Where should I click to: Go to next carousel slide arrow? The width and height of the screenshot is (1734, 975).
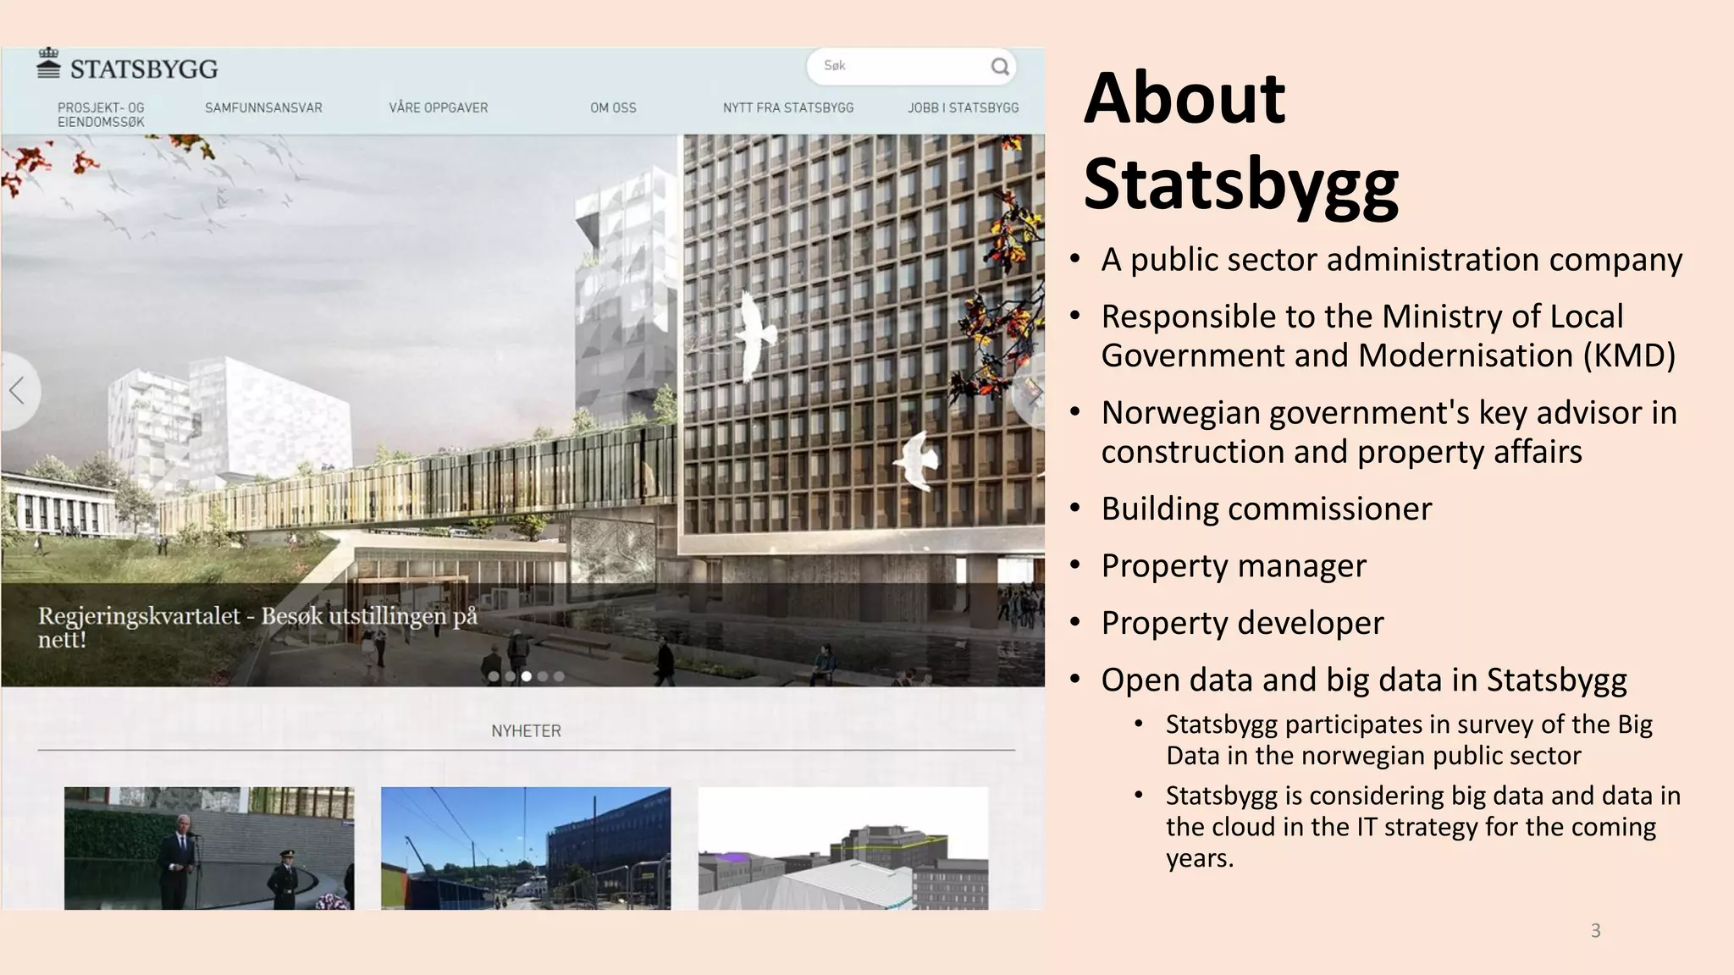1030,391
